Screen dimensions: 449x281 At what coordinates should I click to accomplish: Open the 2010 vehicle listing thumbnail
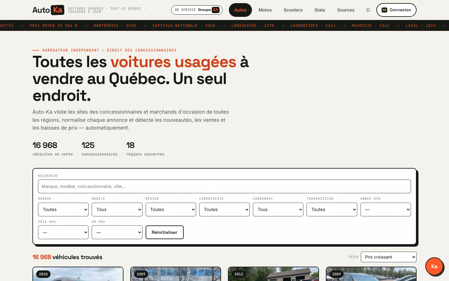click(x=78, y=274)
